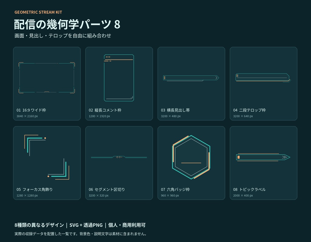
Task: Select the two-tier telop frame preview graphic
Action: point(263,78)
